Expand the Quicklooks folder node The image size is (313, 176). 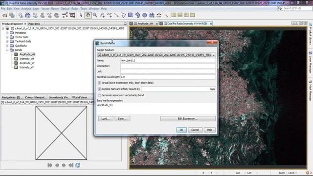coord(7,46)
